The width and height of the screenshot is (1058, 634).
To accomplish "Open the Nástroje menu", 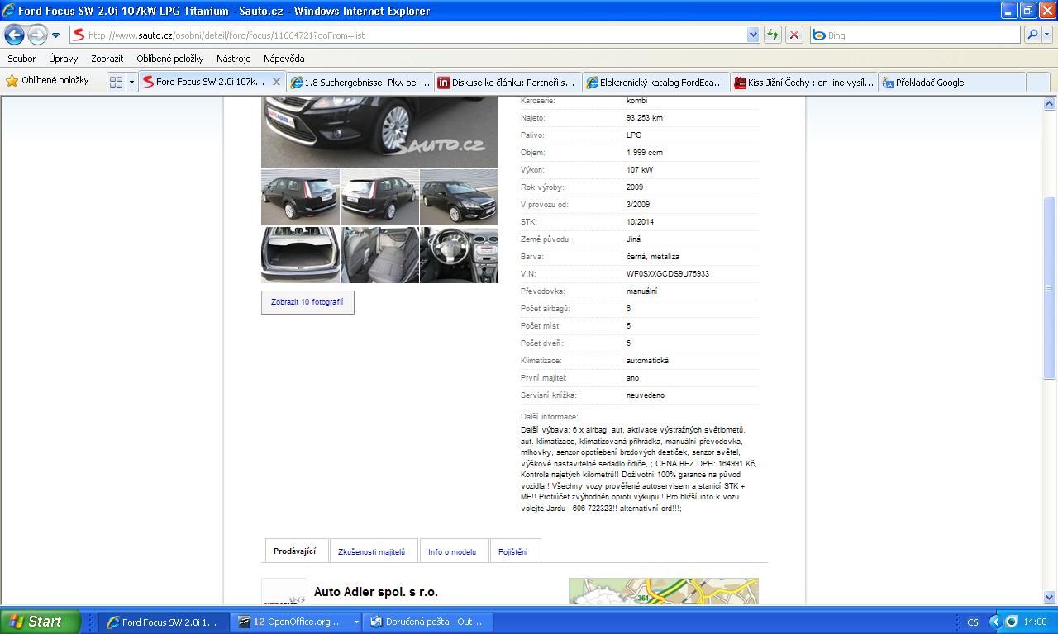I will 233,59.
